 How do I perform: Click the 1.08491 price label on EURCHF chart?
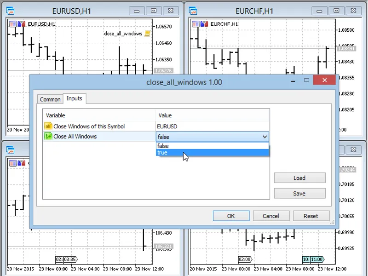coord(346,49)
